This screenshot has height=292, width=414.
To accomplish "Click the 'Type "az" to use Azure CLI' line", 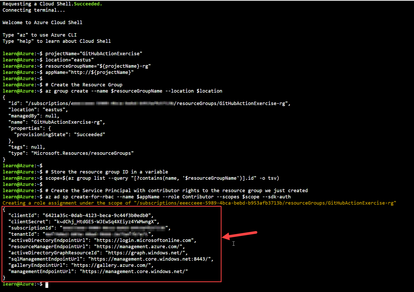I will click(39, 35).
